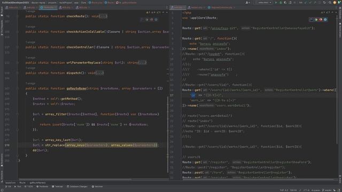Viewport: 342px width, 192px height.
Task: Open Terminal tool window at bottom
Action: tap(57, 187)
